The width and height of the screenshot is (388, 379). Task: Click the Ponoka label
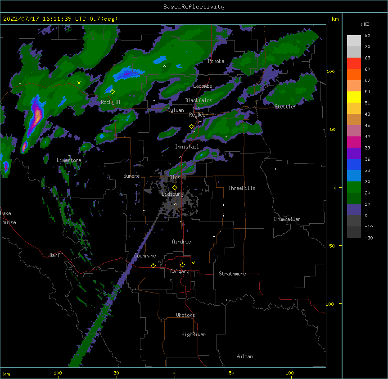coord(216,61)
